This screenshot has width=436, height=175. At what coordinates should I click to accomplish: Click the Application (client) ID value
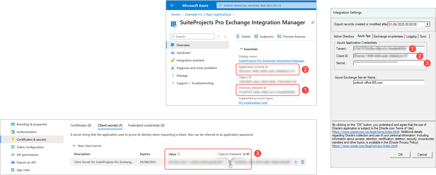click(x=267, y=71)
